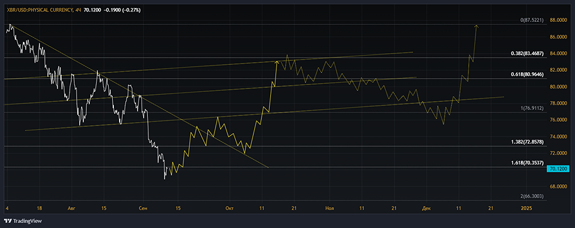Click the Дек month label on time axis
This screenshot has height=228, width=575.
[427, 208]
